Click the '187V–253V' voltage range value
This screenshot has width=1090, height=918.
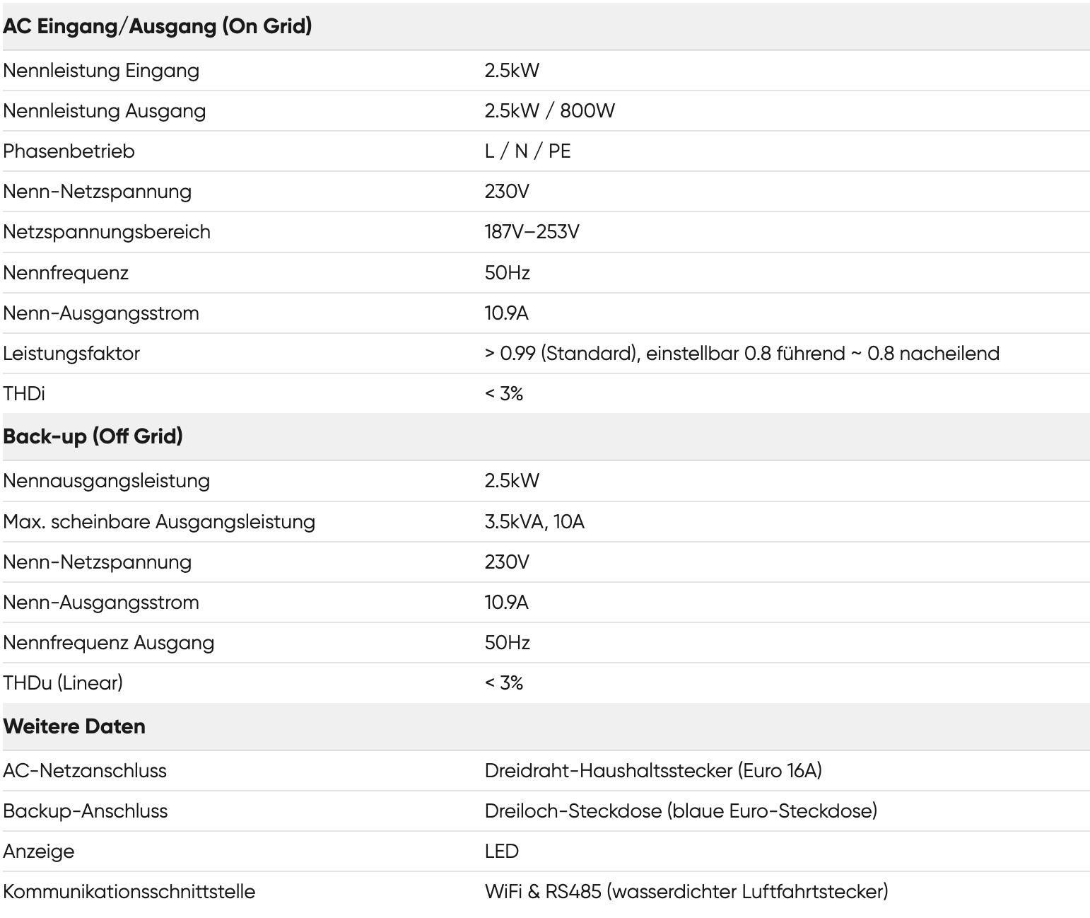pyautogui.click(x=532, y=232)
